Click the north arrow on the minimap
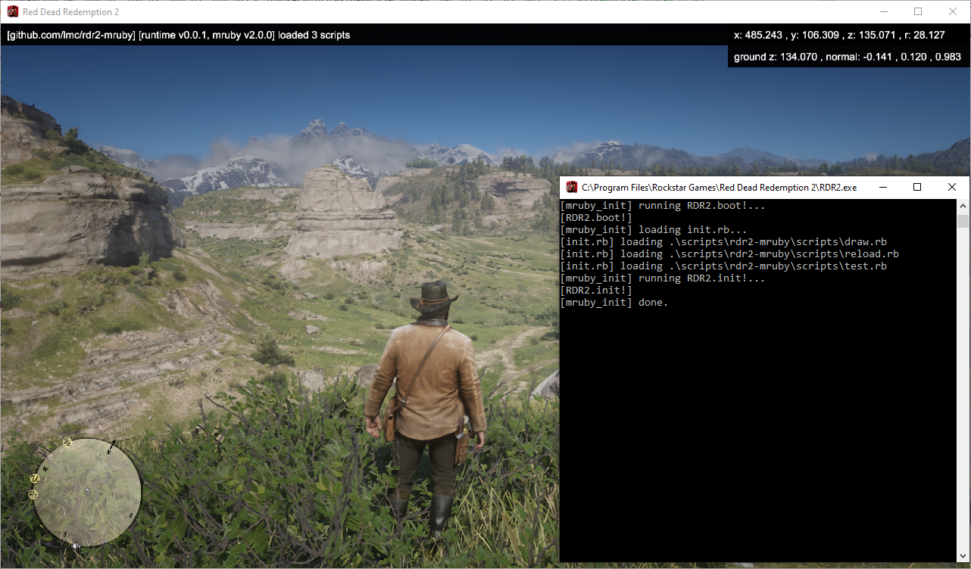This screenshot has width=971, height=569. (113, 445)
